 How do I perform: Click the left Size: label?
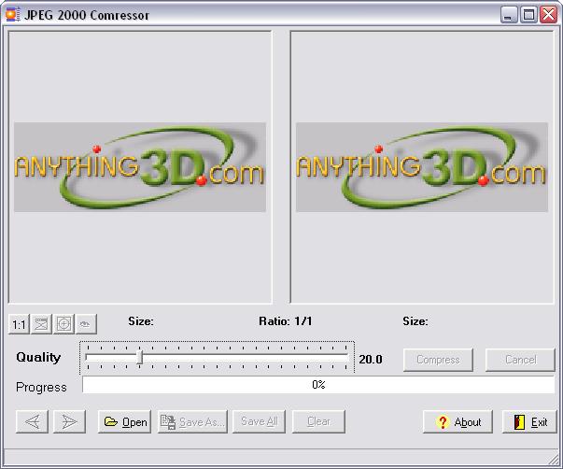(x=141, y=321)
